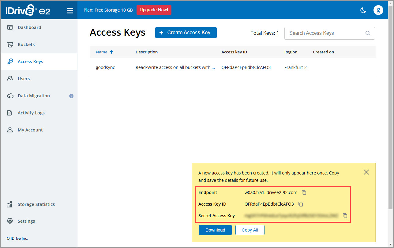The height and width of the screenshot is (248, 394).
Task: Click the My Account person icon
Action: click(x=10, y=130)
